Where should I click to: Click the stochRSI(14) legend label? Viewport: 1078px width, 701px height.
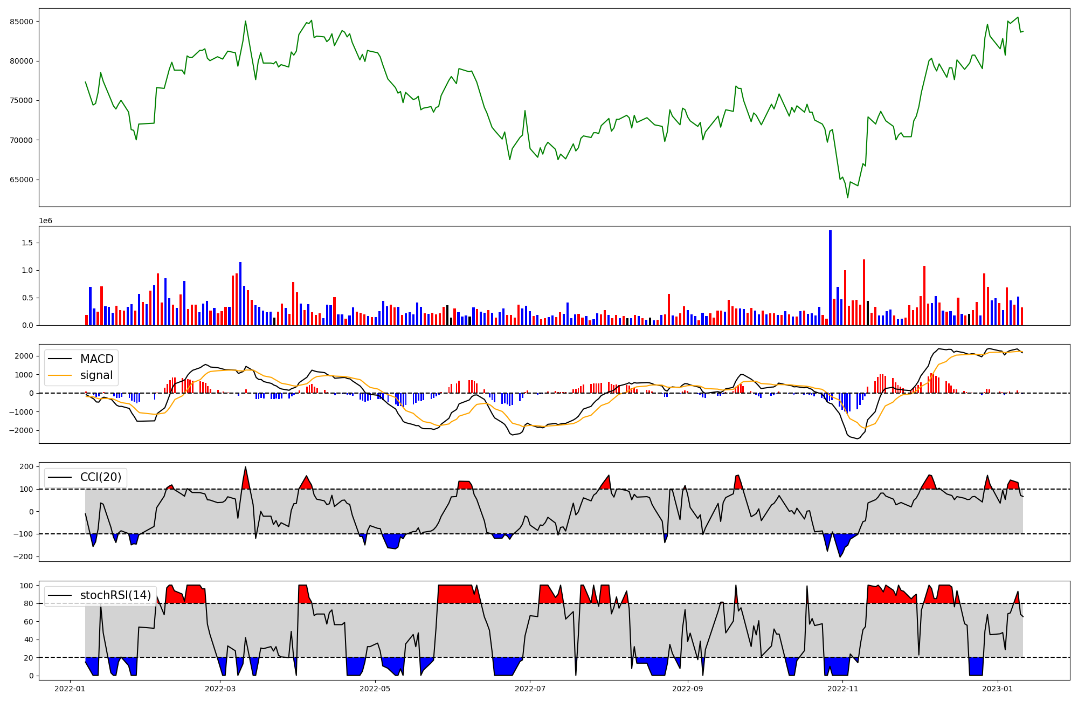point(115,595)
